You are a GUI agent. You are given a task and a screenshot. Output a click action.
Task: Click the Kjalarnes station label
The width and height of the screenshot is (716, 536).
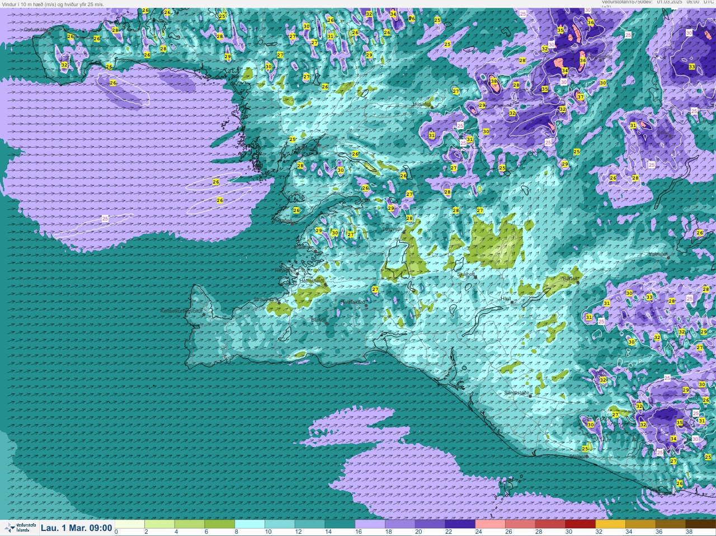[x=305, y=247]
